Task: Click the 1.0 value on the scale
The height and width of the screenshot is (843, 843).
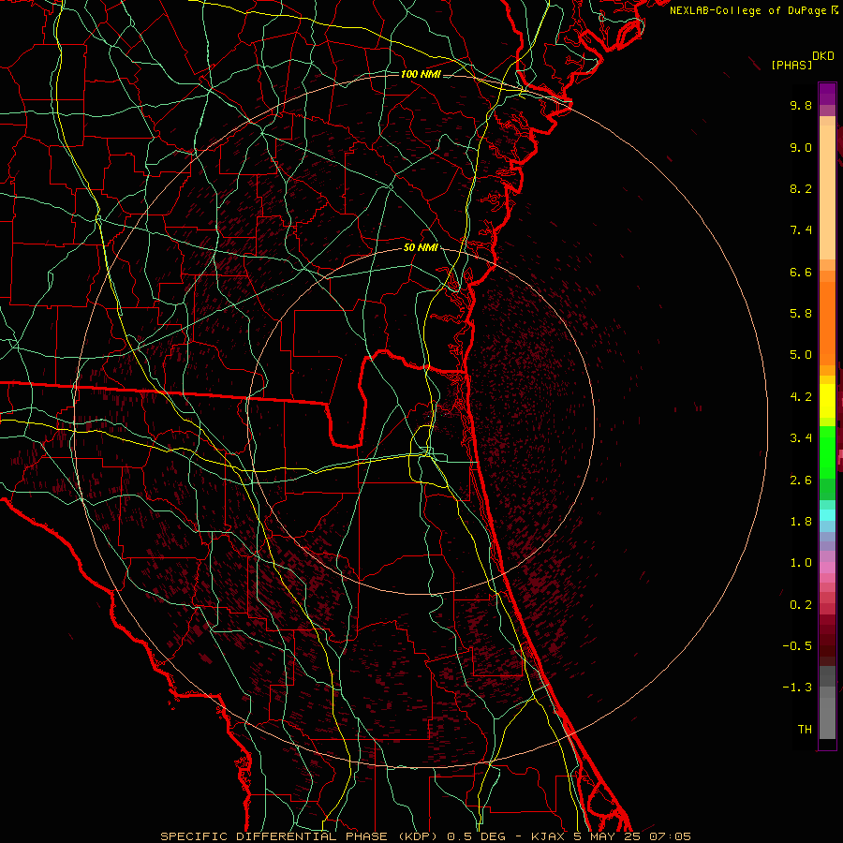Action: point(801,563)
